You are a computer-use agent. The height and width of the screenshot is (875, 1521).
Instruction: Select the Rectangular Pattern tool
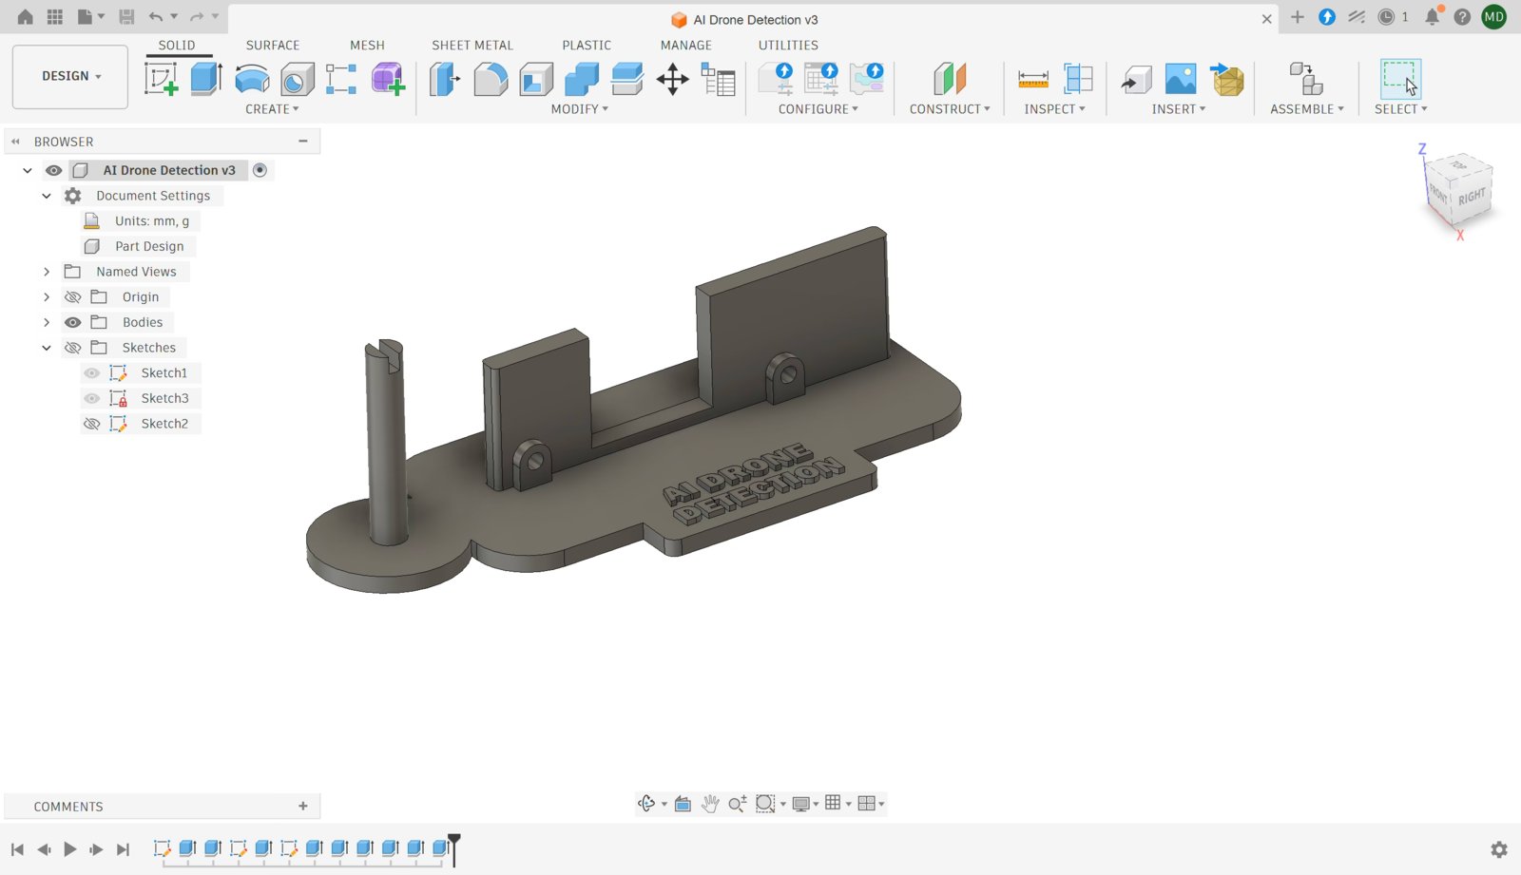click(341, 79)
